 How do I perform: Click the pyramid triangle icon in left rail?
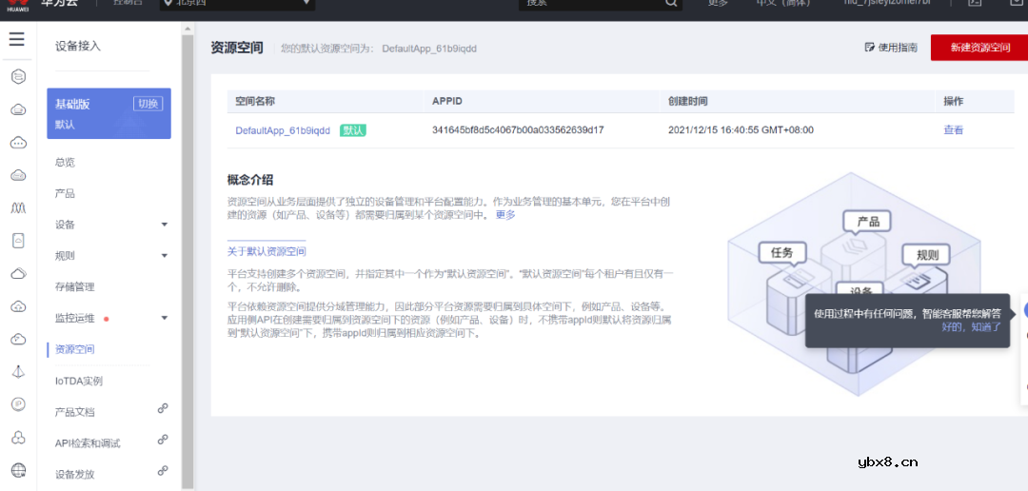[x=18, y=372]
